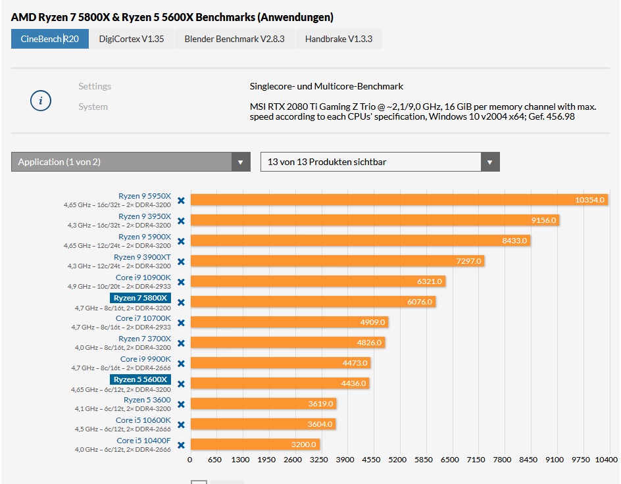Open the Blender Benchmark V2.8.3 tab
This screenshot has width=621, height=484.
(234, 39)
